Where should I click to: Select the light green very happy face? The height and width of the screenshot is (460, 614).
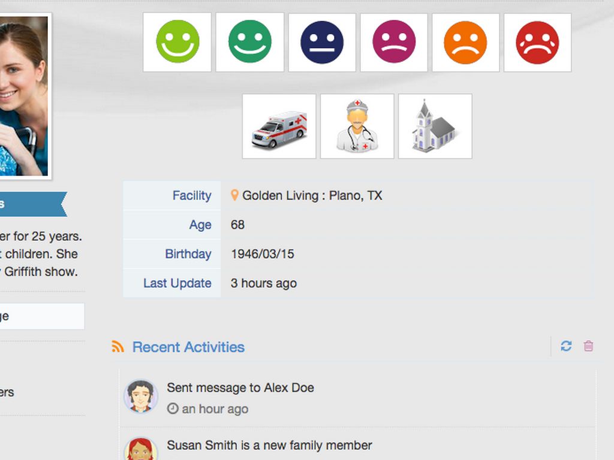[177, 42]
